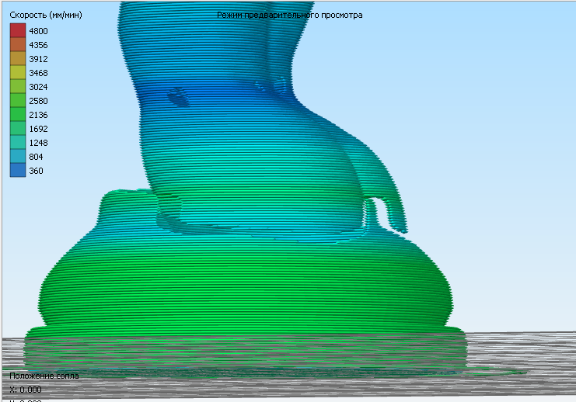Image resolution: width=576 pixels, height=402 pixels.
Task: Click the 'X: 0.000' nozzle coordinate
Action: (x=26, y=390)
